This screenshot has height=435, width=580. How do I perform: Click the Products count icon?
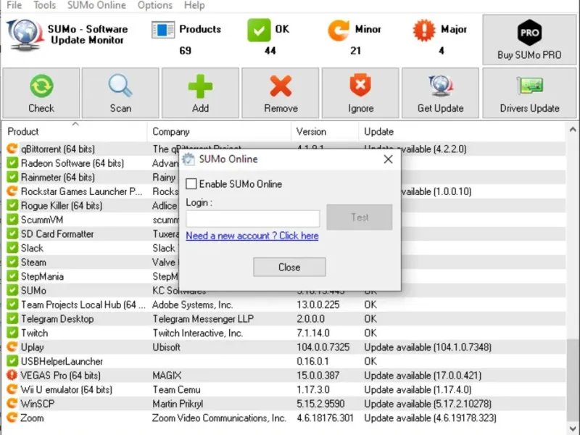[163, 30]
